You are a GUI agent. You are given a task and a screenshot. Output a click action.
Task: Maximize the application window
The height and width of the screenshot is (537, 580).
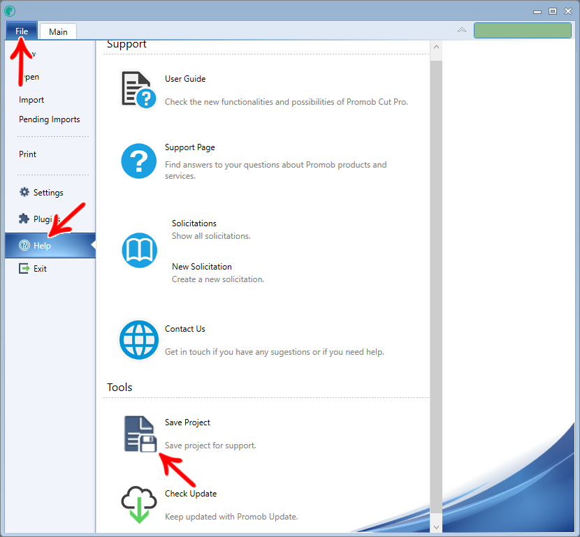553,11
